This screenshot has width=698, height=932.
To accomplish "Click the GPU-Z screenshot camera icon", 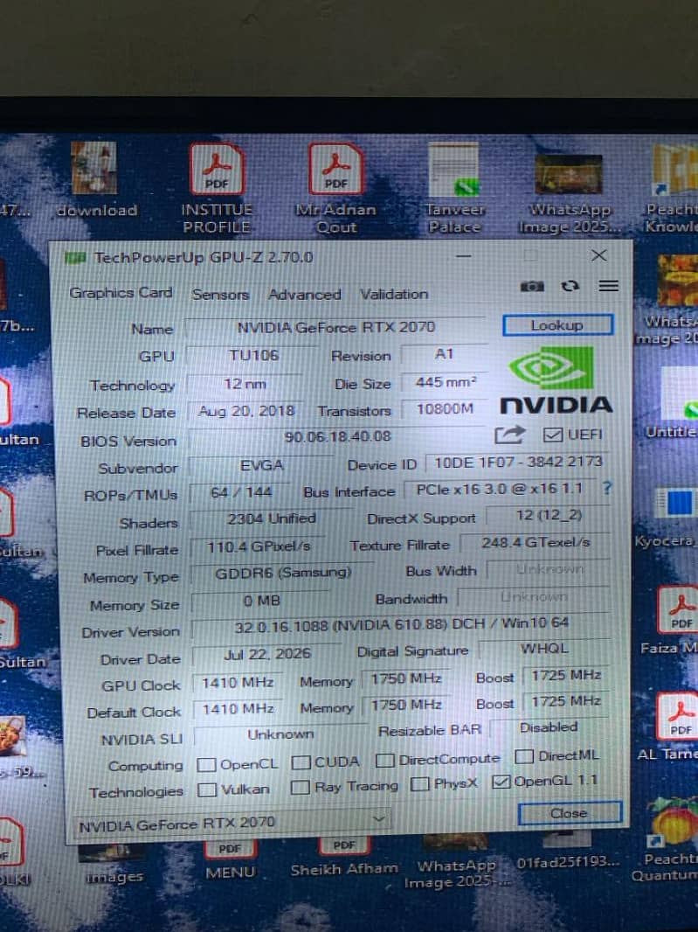I will [532, 287].
